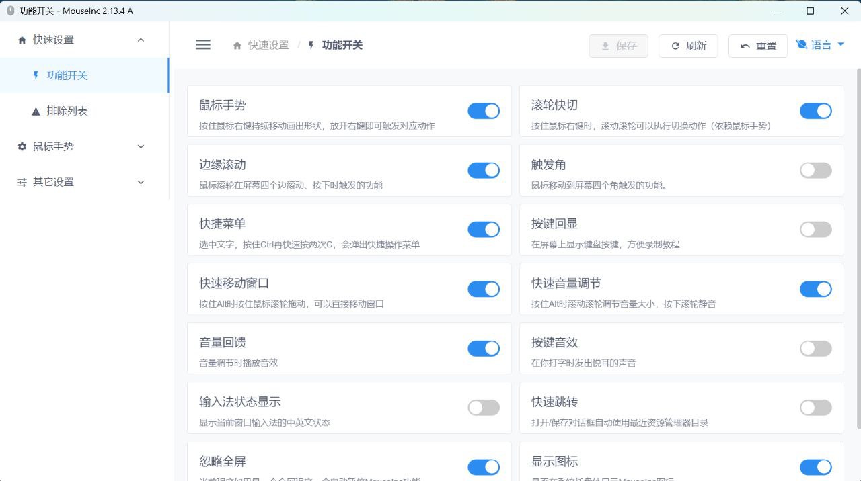Disable the 鼠标手势 toggle
This screenshot has height=481, width=861.
[484, 112]
